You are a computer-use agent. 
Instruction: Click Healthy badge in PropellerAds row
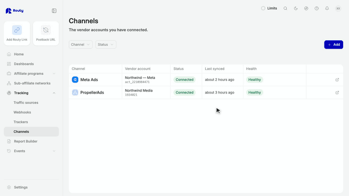(254, 93)
